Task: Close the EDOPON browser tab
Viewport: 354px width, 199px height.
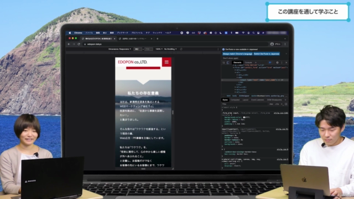Action: 114,39
